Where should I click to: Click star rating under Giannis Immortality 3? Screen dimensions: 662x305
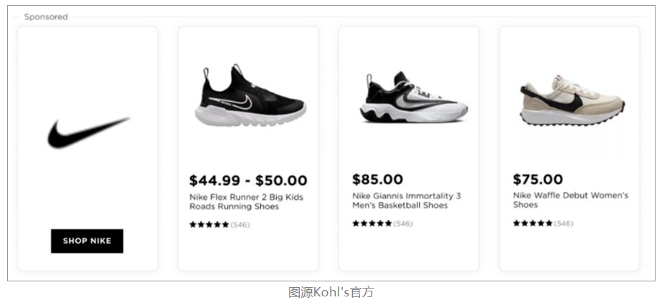point(372,223)
